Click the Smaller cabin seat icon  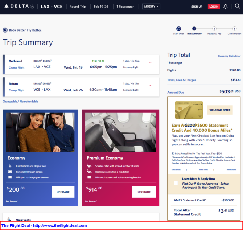click(x=89, y=166)
